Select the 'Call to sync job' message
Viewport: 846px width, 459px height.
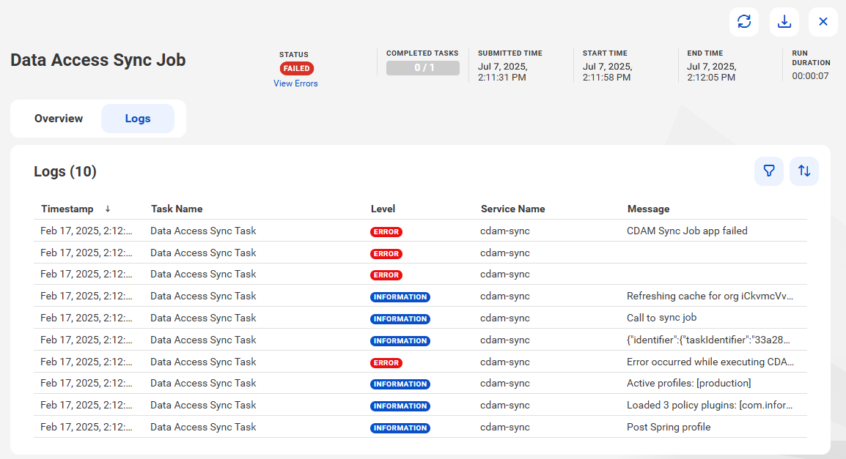point(661,318)
